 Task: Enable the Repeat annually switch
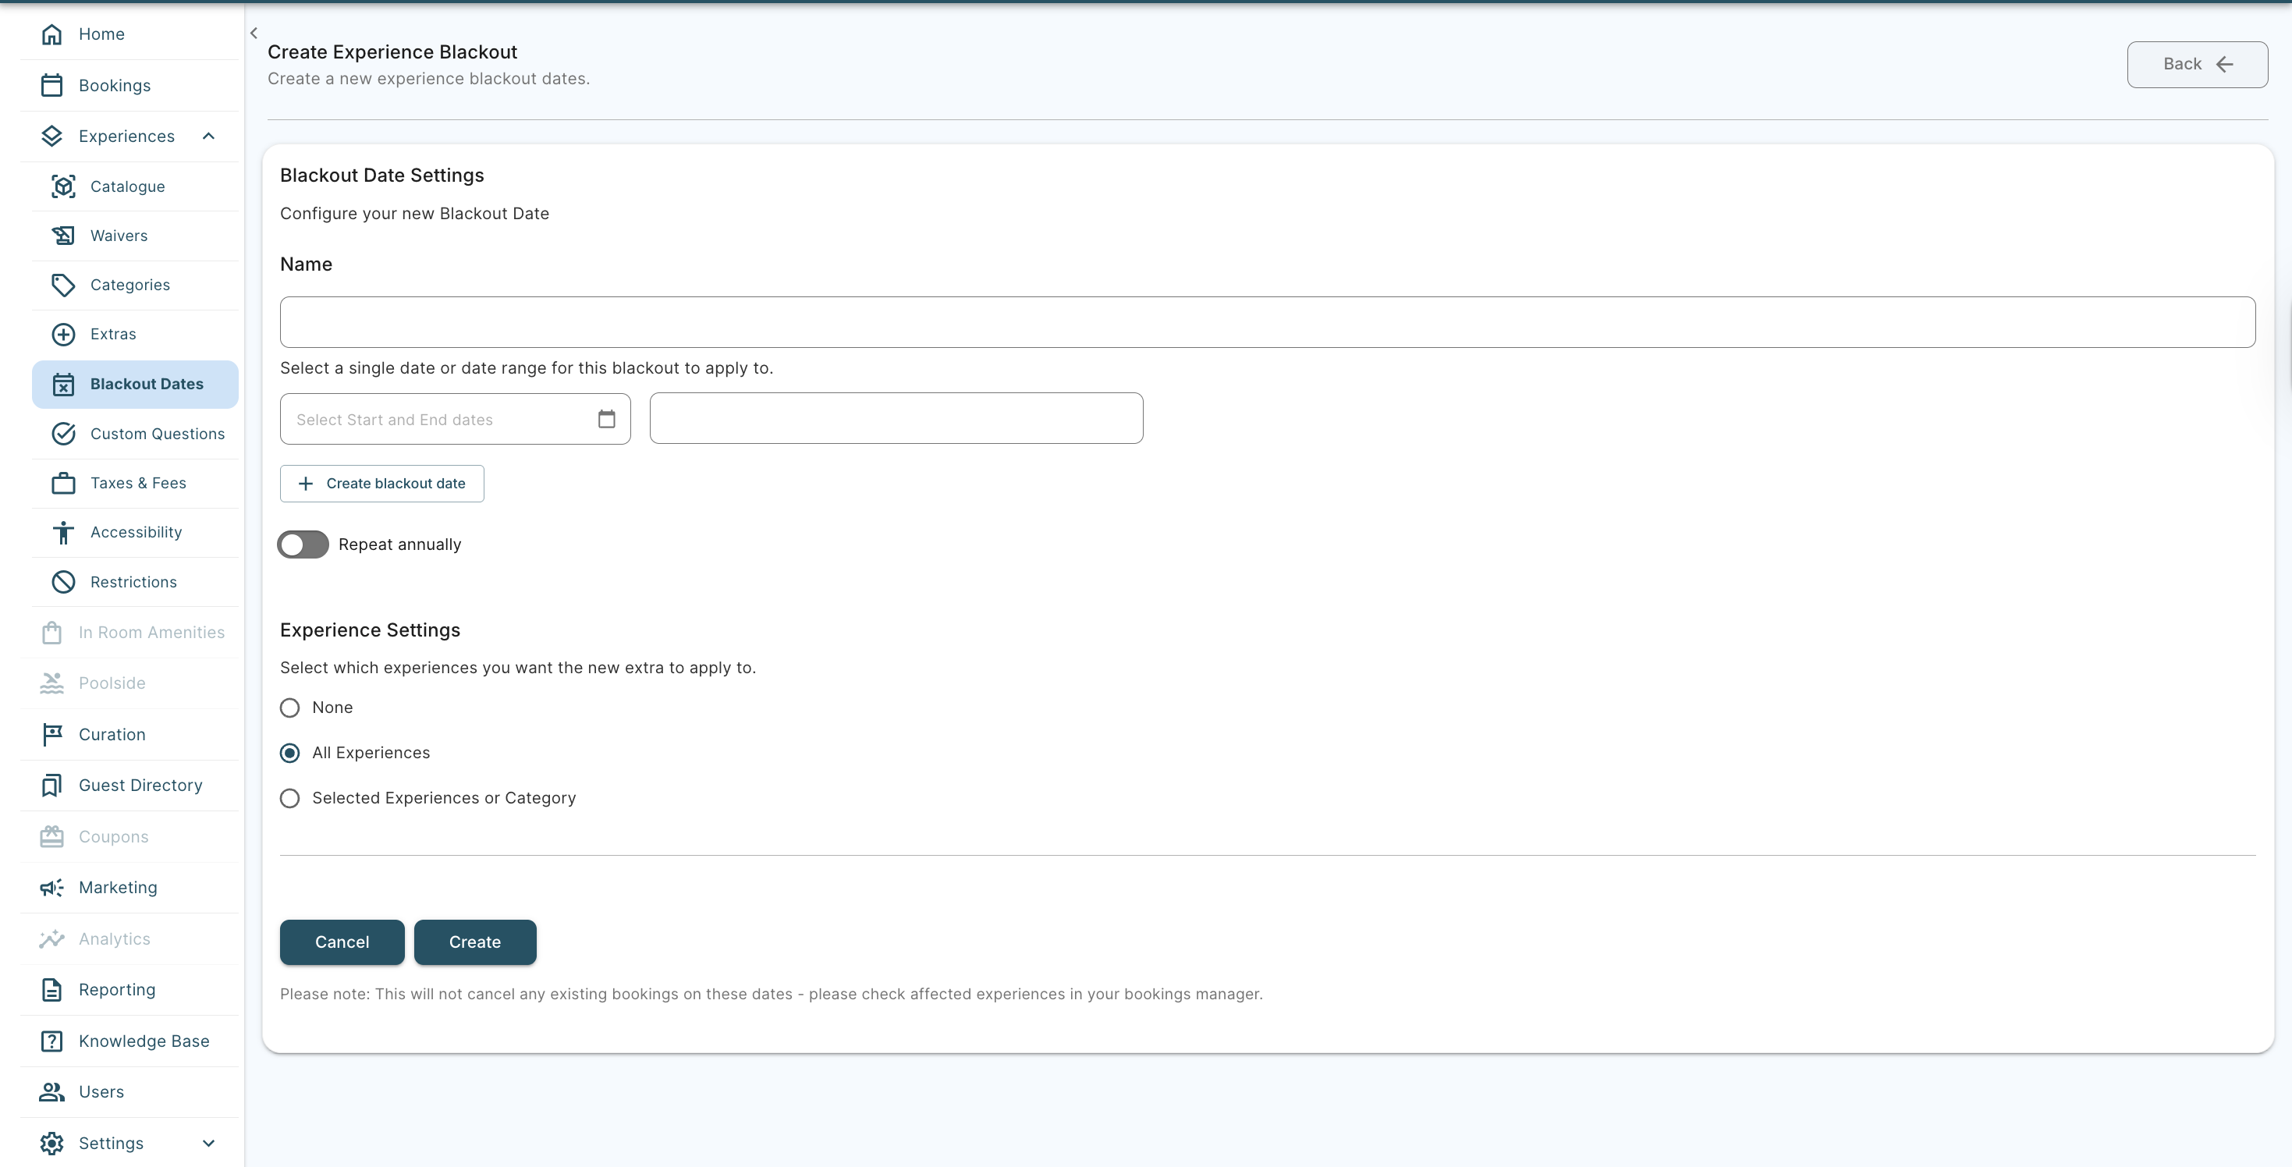point(303,544)
